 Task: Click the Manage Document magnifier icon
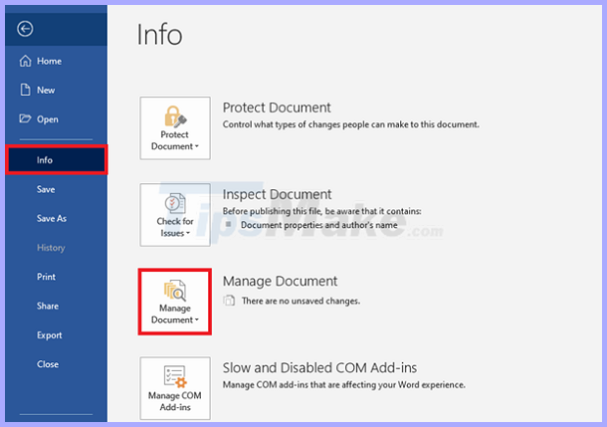[x=175, y=291]
